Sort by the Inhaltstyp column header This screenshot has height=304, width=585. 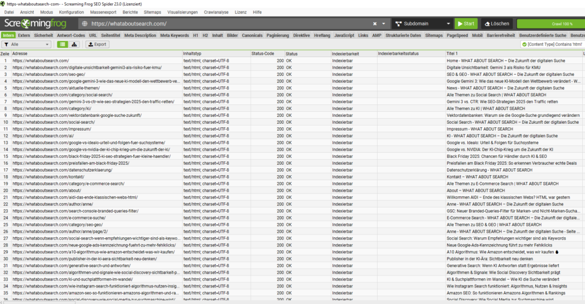216,54
